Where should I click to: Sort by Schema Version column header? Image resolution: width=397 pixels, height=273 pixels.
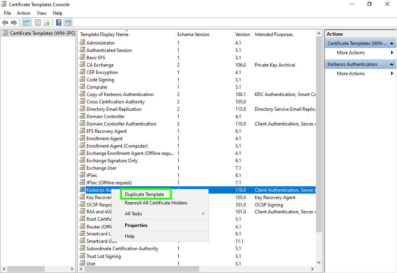point(193,34)
